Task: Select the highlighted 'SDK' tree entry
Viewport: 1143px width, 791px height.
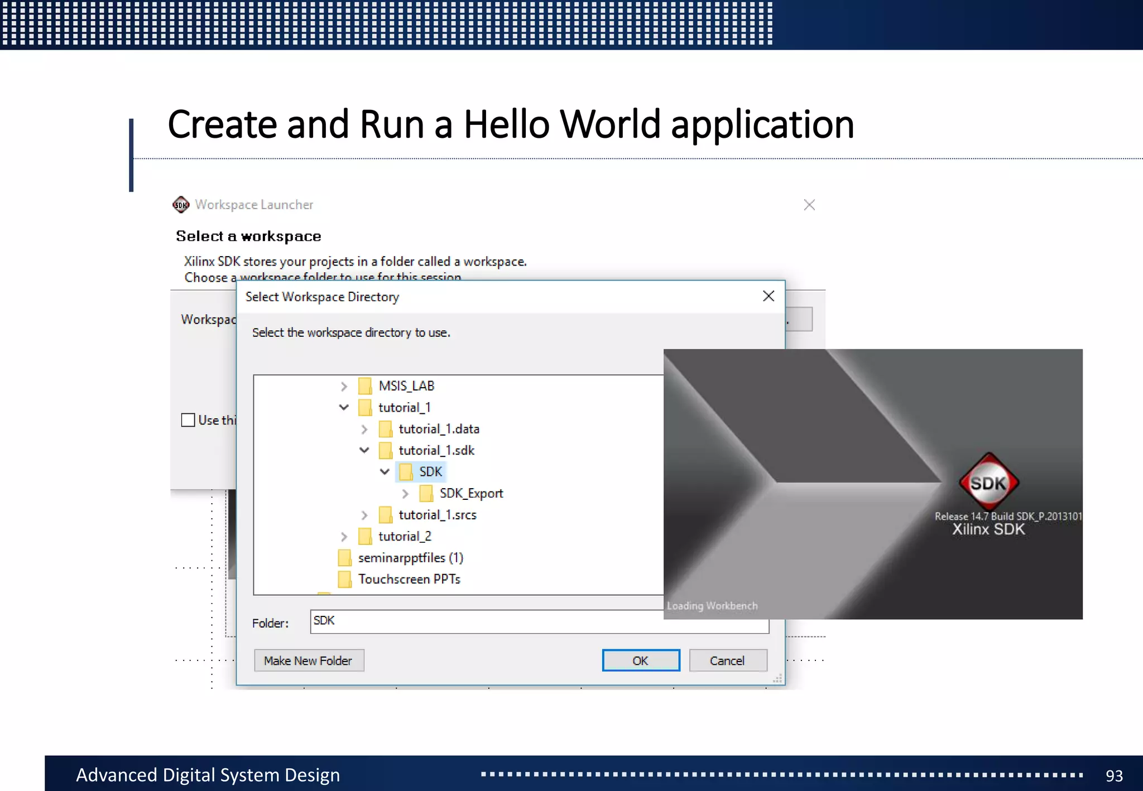Action: coord(430,472)
